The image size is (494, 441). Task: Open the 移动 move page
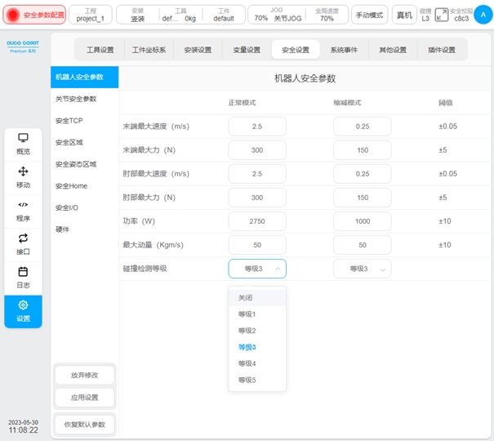23,177
